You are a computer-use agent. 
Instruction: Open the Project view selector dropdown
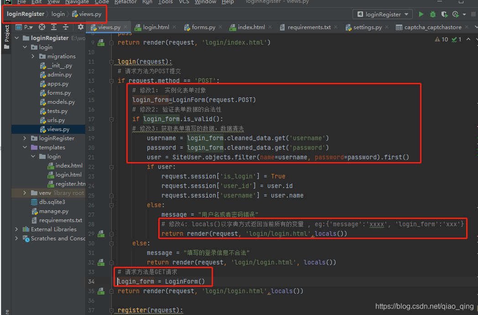(x=24, y=27)
